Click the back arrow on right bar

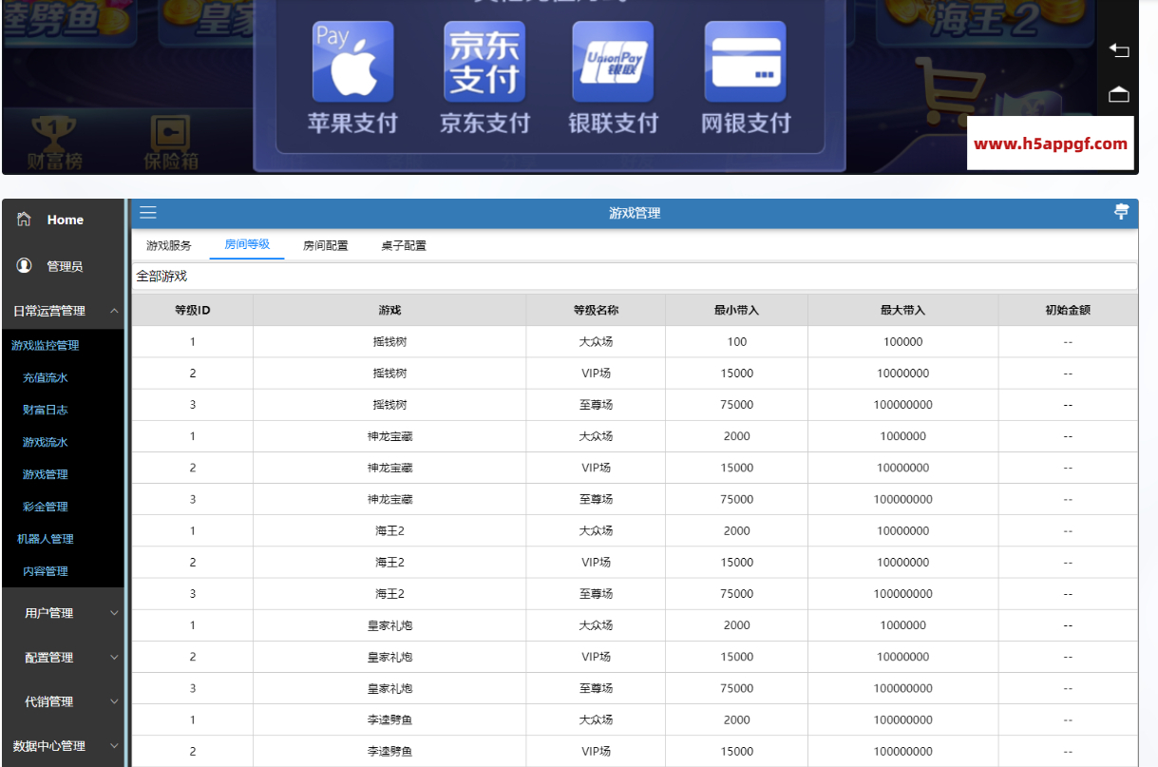coord(1119,50)
